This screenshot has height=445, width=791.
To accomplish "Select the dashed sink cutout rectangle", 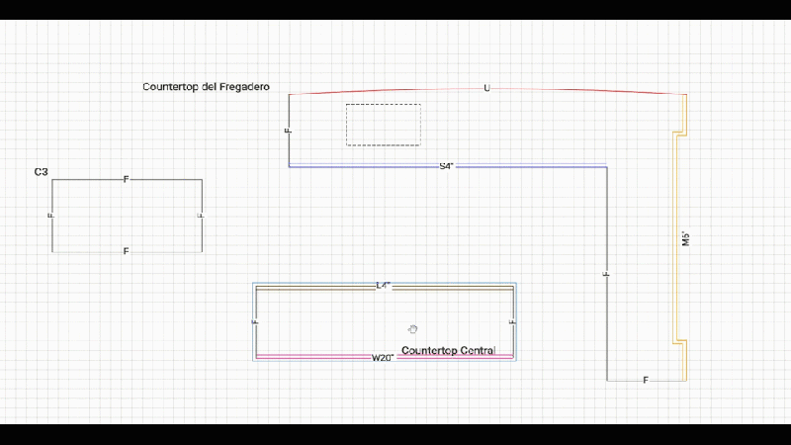I will [x=384, y=125].
